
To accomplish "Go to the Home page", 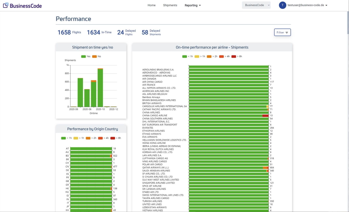I will (x=151, y=5).
